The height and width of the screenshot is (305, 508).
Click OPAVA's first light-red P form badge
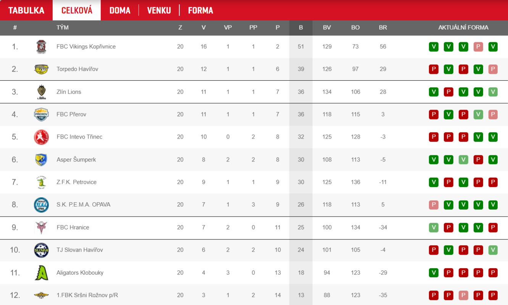click(434, 205)
